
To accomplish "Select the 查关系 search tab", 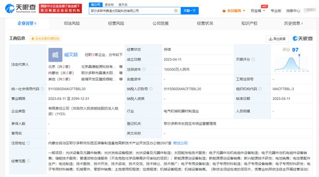I will (123, 5).
